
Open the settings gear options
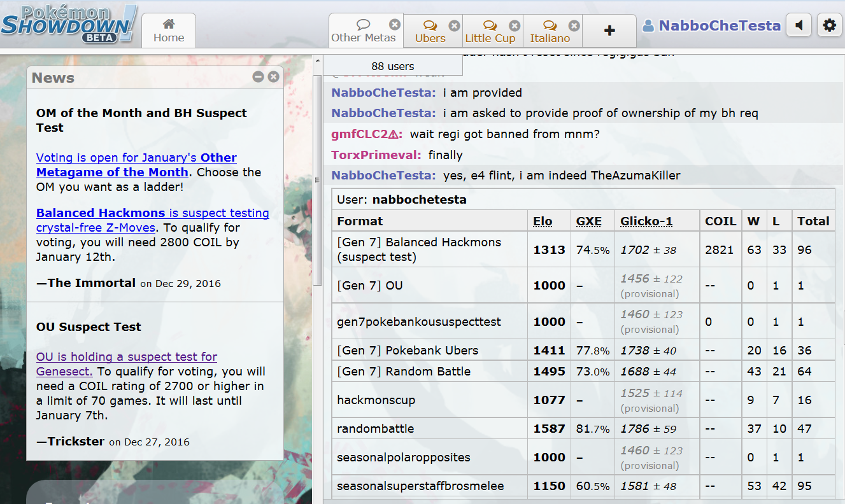[x=829, y=25]
